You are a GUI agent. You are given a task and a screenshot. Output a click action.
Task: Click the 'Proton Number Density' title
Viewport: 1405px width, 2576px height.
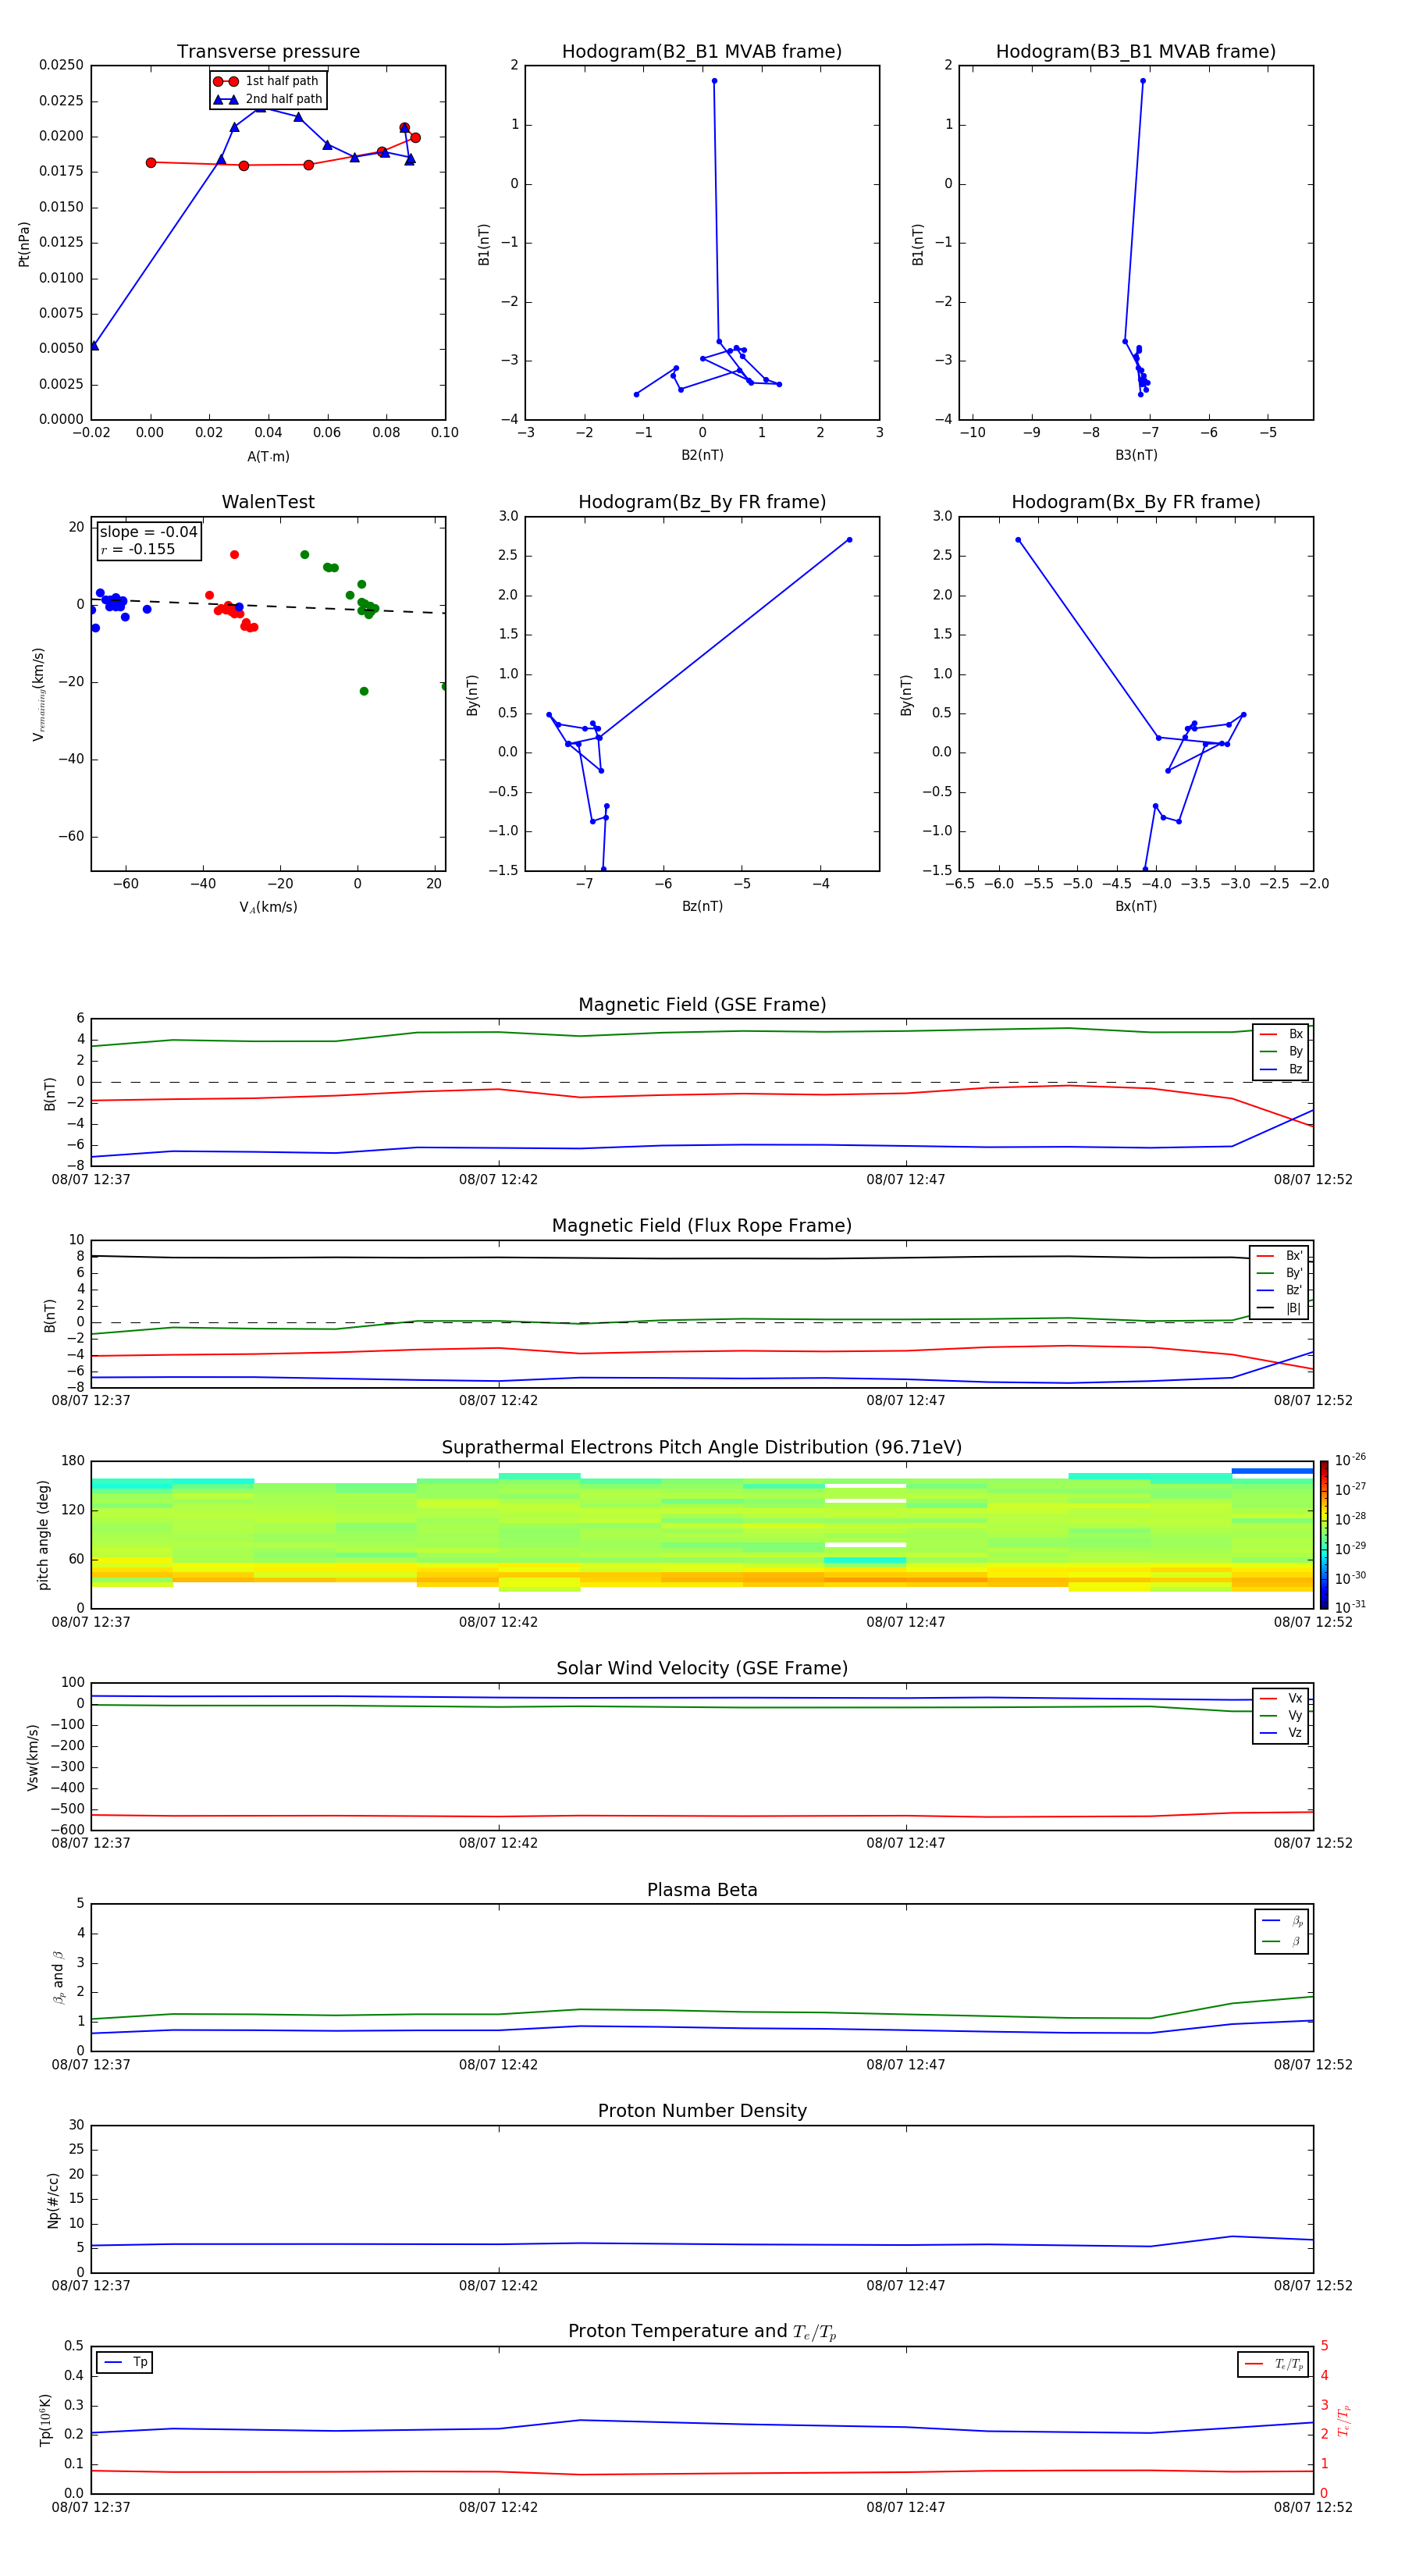point(702,2111)
